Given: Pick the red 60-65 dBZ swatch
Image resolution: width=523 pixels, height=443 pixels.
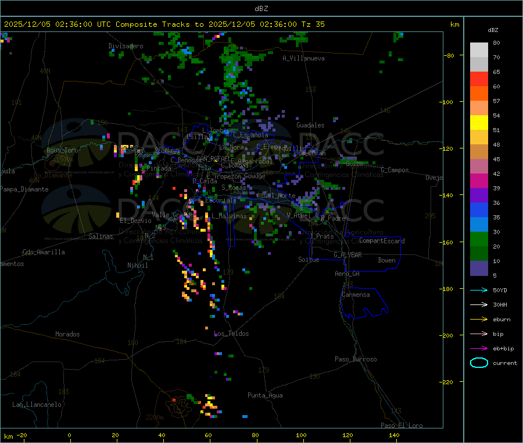Looking at the screenshot, I should pyautogui.click(x=479, y=79).
